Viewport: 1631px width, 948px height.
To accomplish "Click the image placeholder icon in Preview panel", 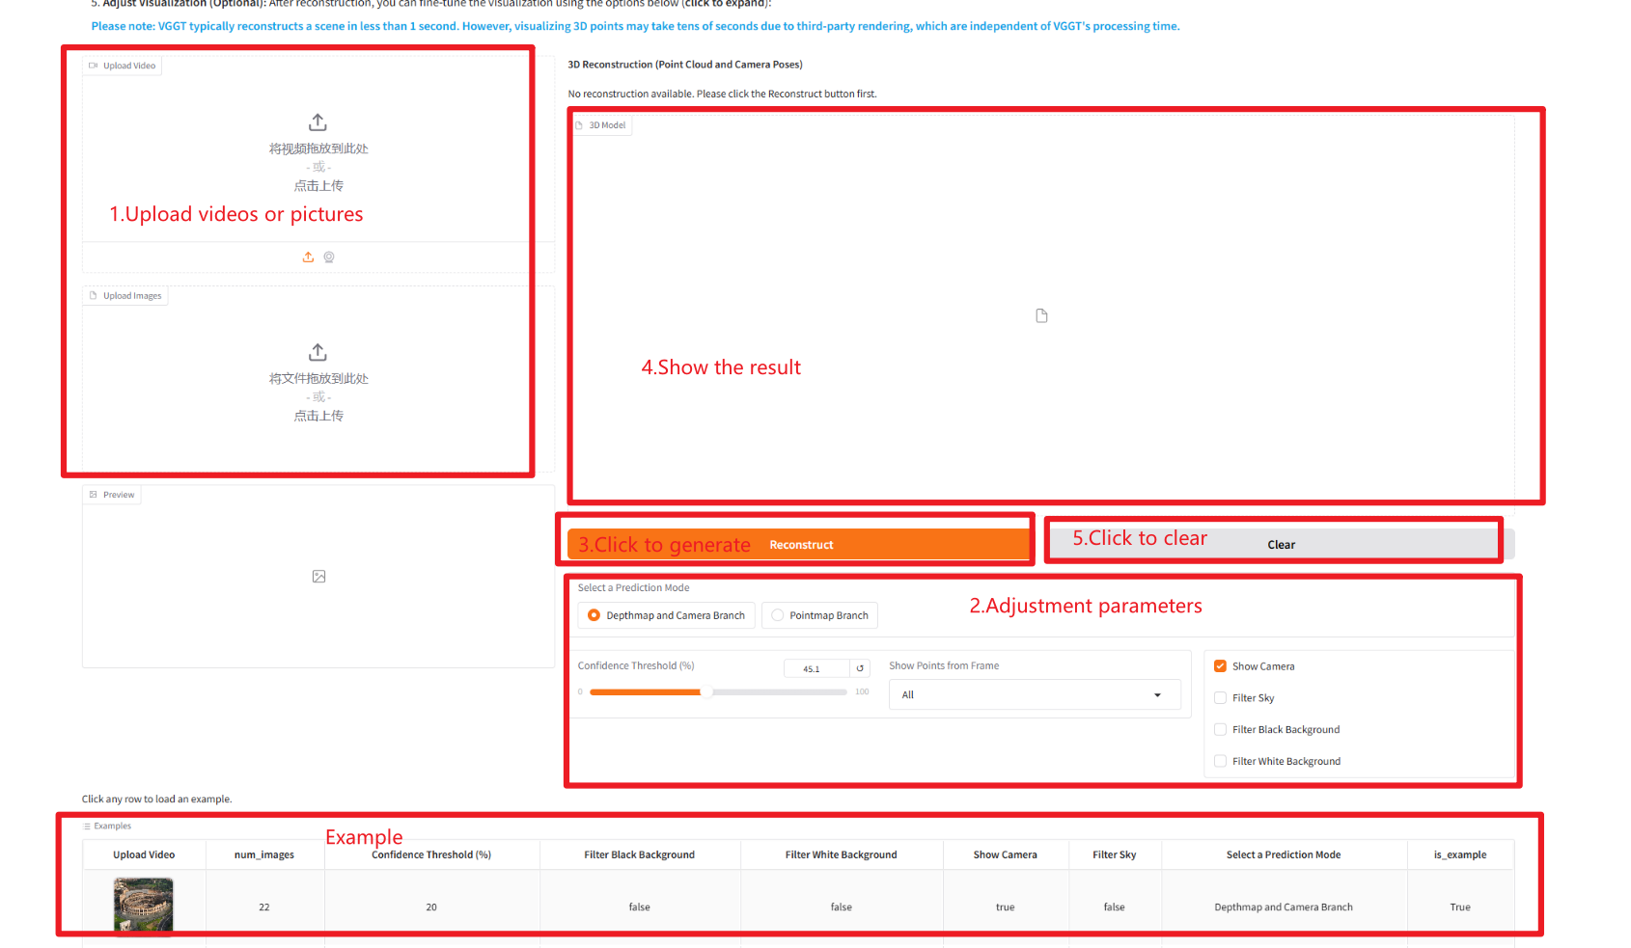I will (318, 577).
